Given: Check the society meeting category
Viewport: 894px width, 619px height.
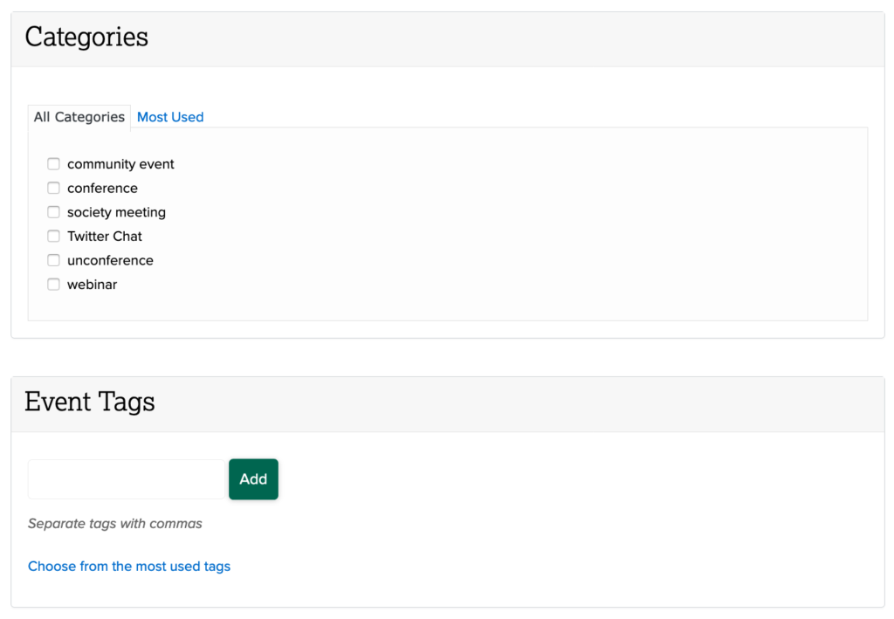Looking at the screenshot, I should click(53, 212).
